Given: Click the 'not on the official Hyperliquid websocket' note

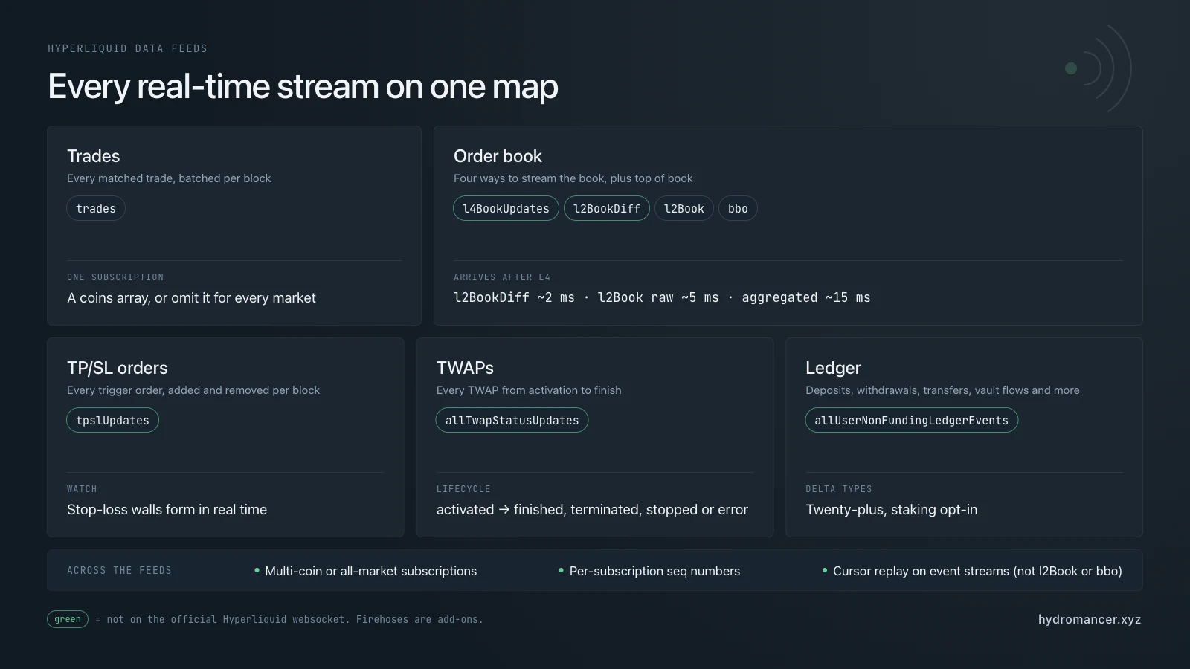Looking at the screenshot, I should click(289, 619).
